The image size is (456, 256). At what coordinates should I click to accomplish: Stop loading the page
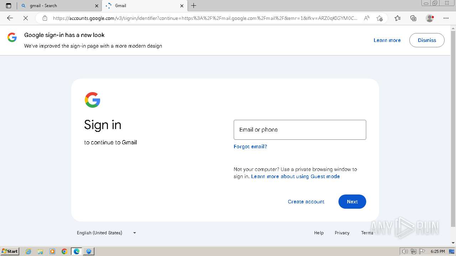point(26,18)
